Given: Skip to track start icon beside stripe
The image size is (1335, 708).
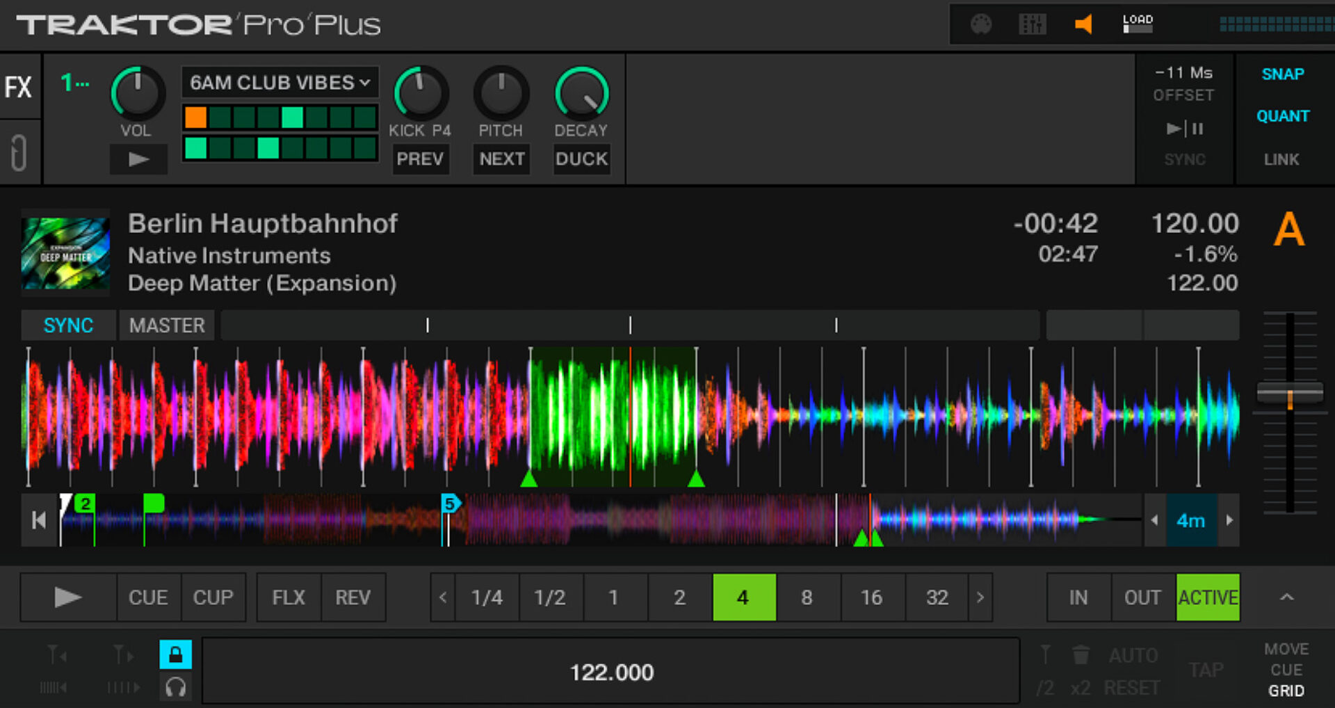Looking at the screenshot, I should coord(39,520).
